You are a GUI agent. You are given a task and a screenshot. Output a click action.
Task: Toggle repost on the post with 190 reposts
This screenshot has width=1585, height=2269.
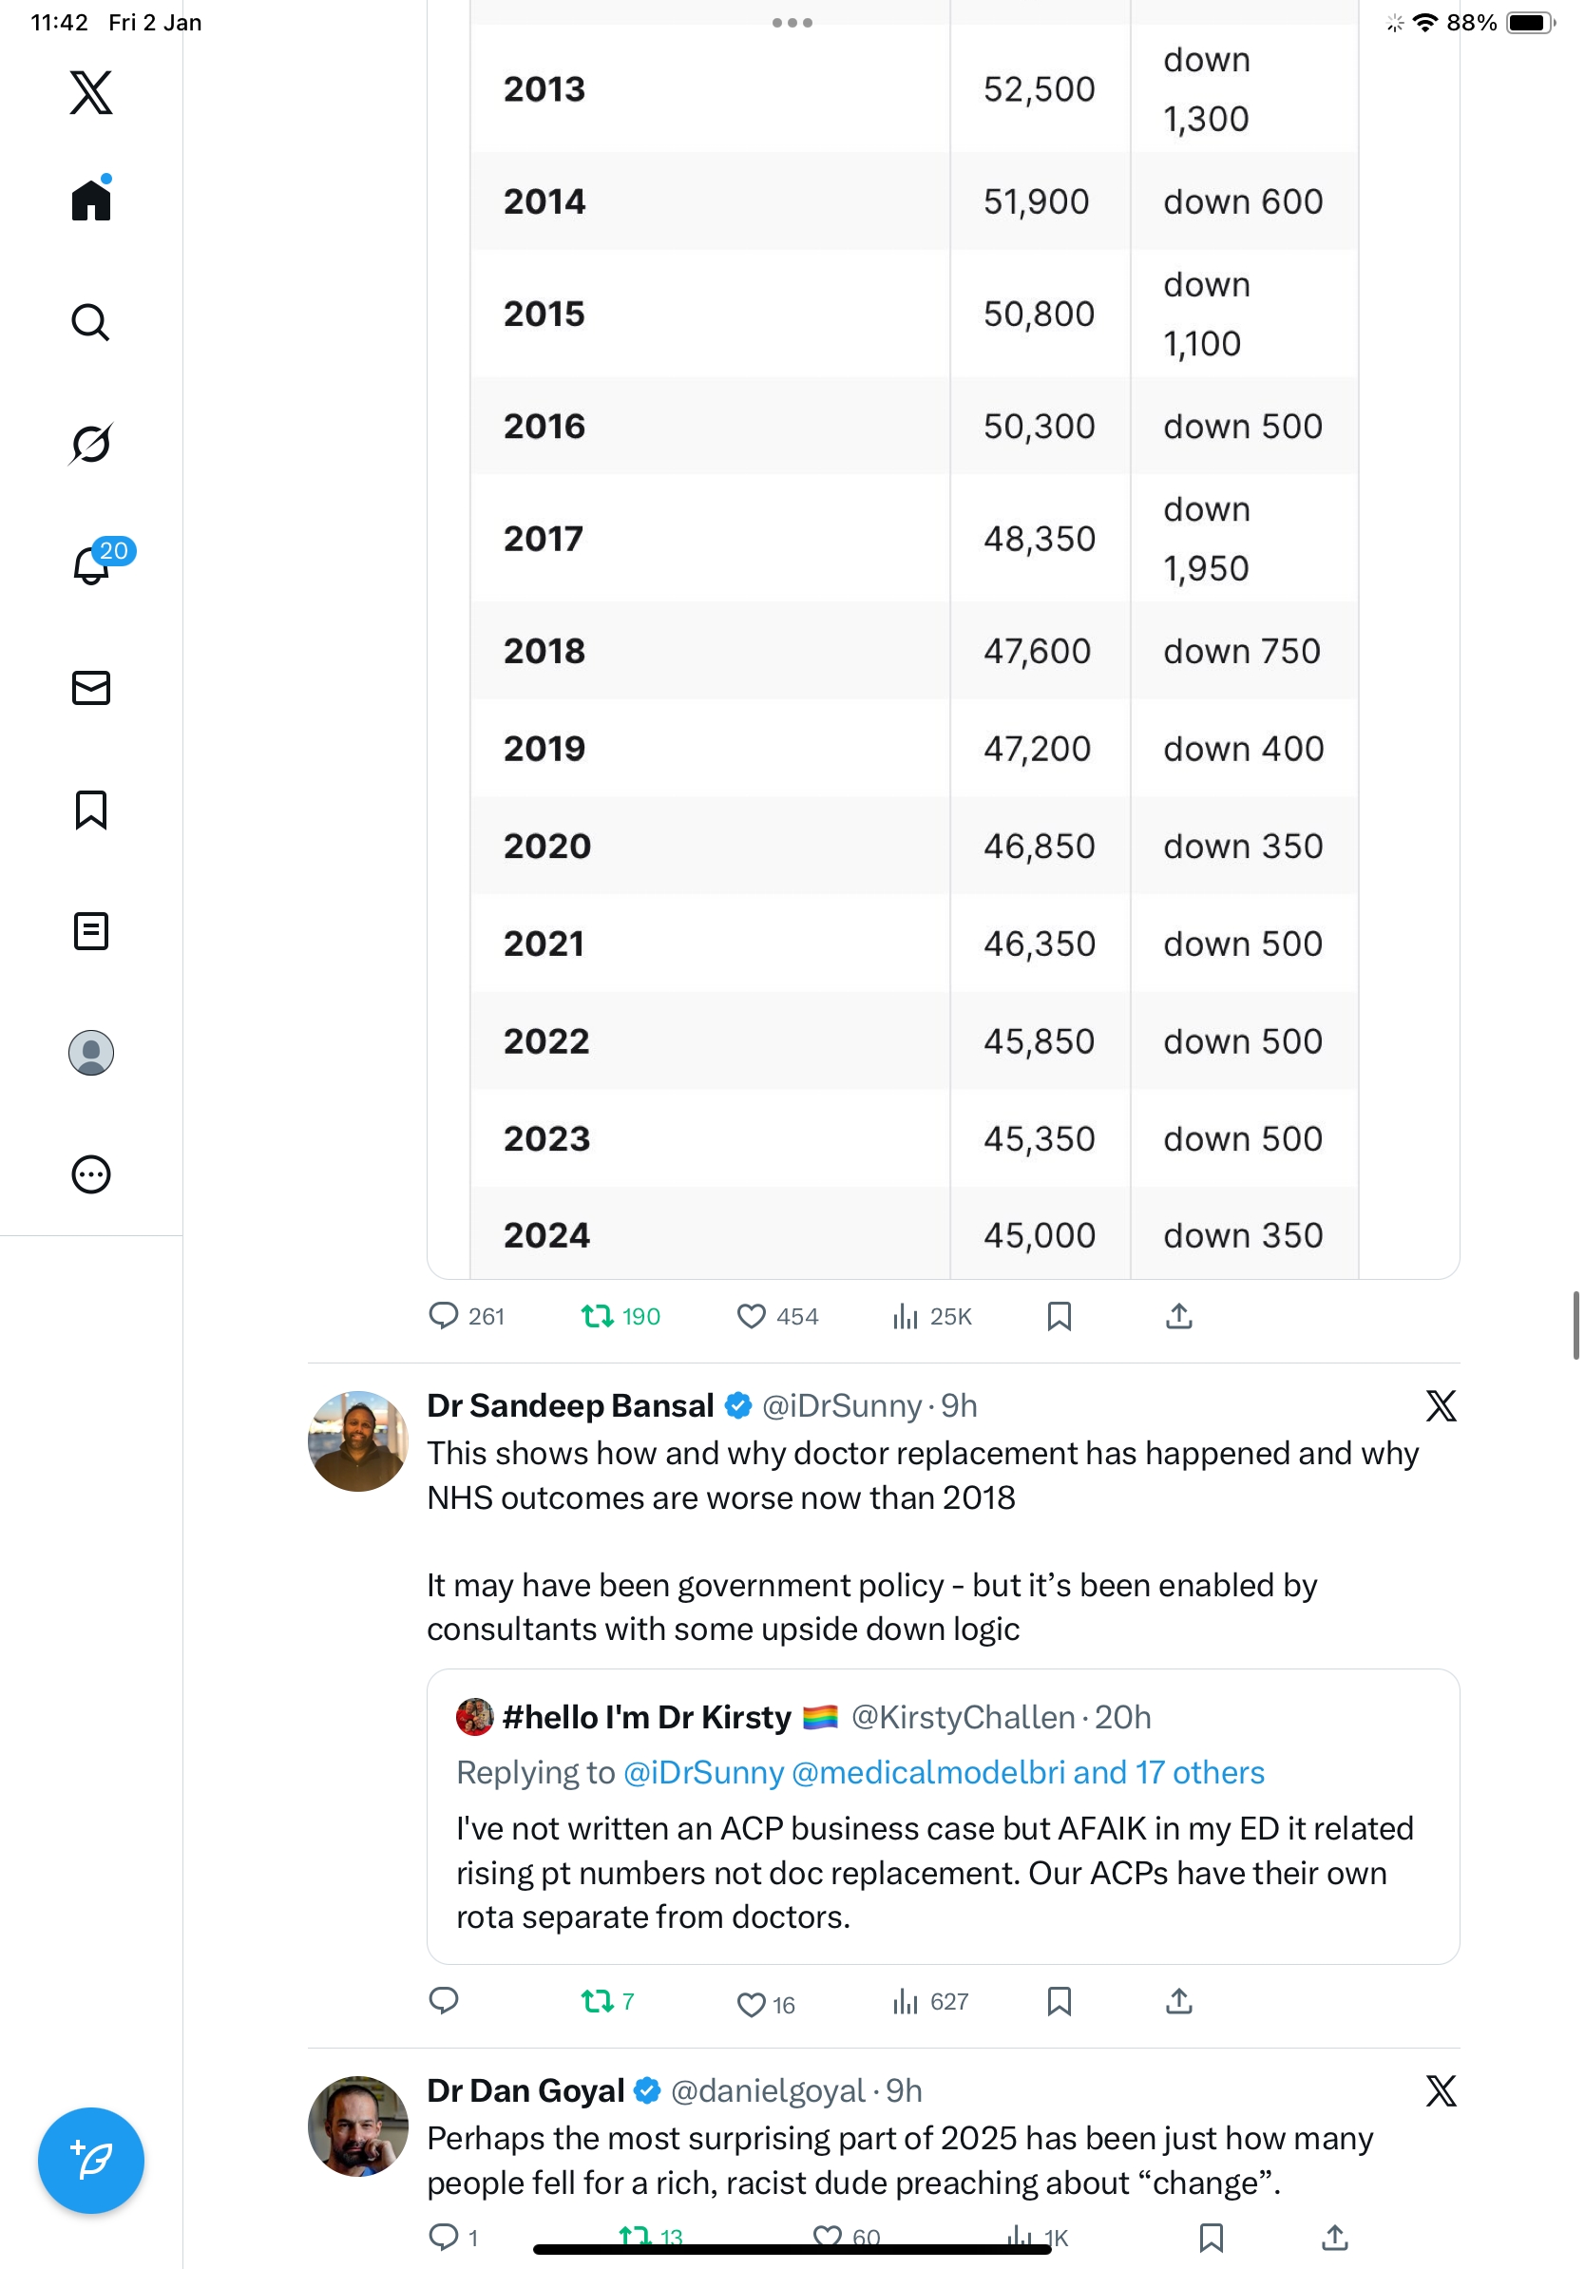click(x=597, y=1316)
